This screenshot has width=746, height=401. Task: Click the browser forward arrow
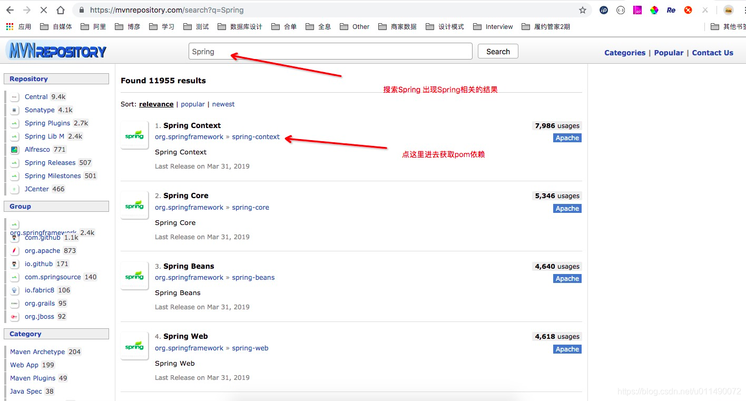click(27, 10)
